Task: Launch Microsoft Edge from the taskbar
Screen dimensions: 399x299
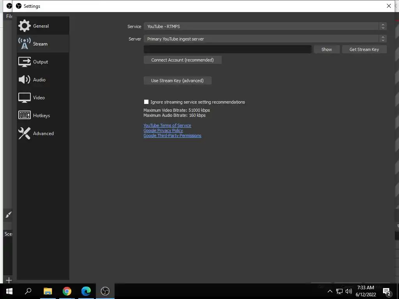Action: pos(86,291)
